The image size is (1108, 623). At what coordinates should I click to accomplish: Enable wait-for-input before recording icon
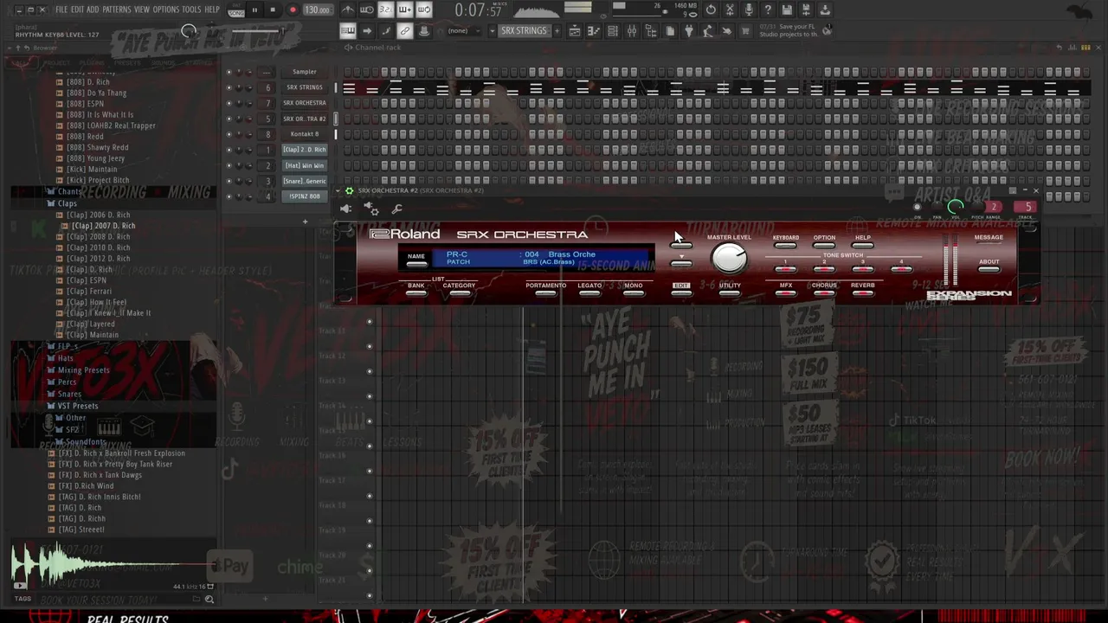(367, 10)
